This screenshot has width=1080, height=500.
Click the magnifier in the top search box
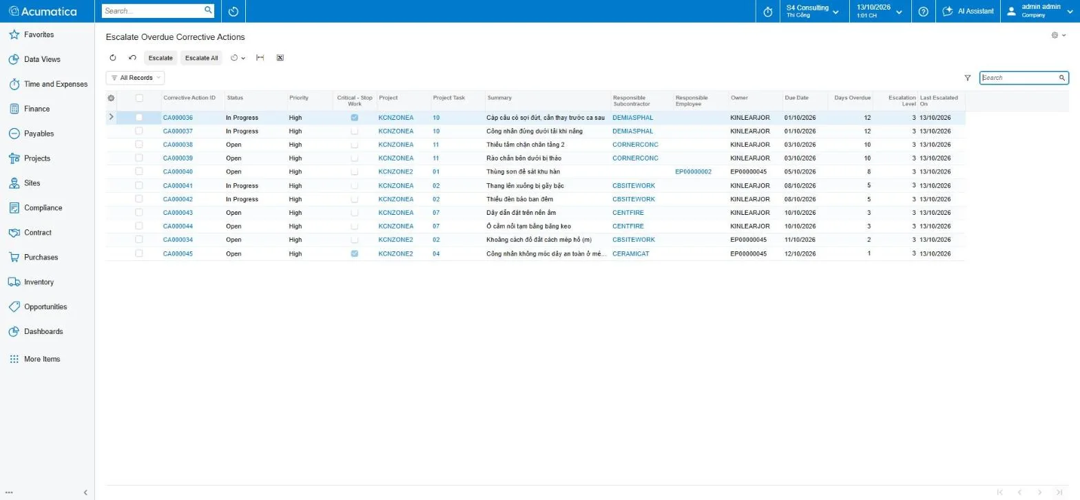tap(208, 10)
